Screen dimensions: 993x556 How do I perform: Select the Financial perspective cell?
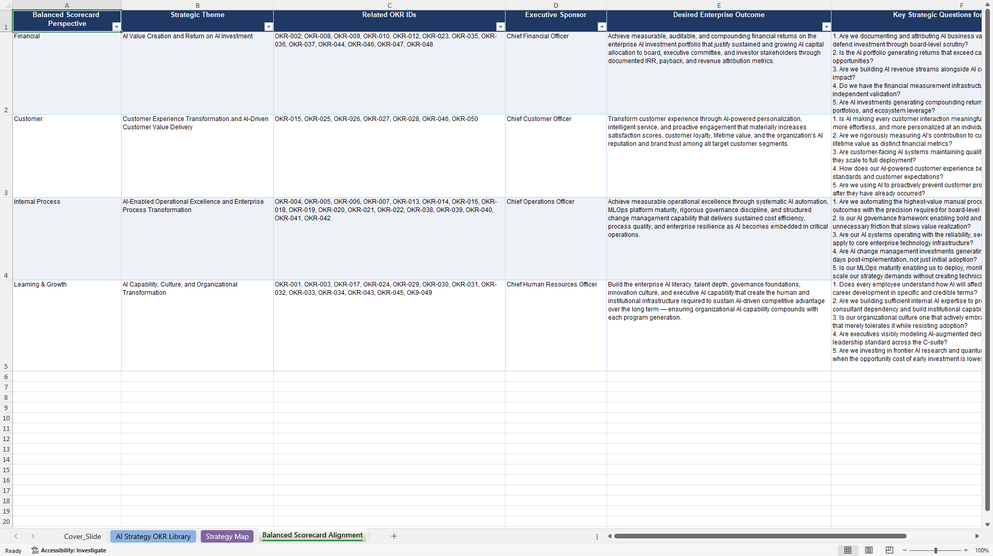67,73
